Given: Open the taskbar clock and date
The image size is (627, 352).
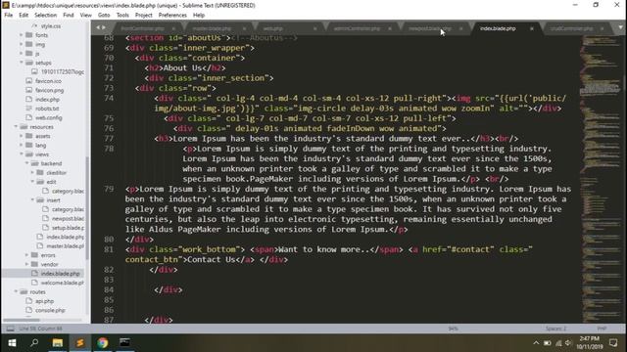Looking at the screenshot, I should (590, 343).
